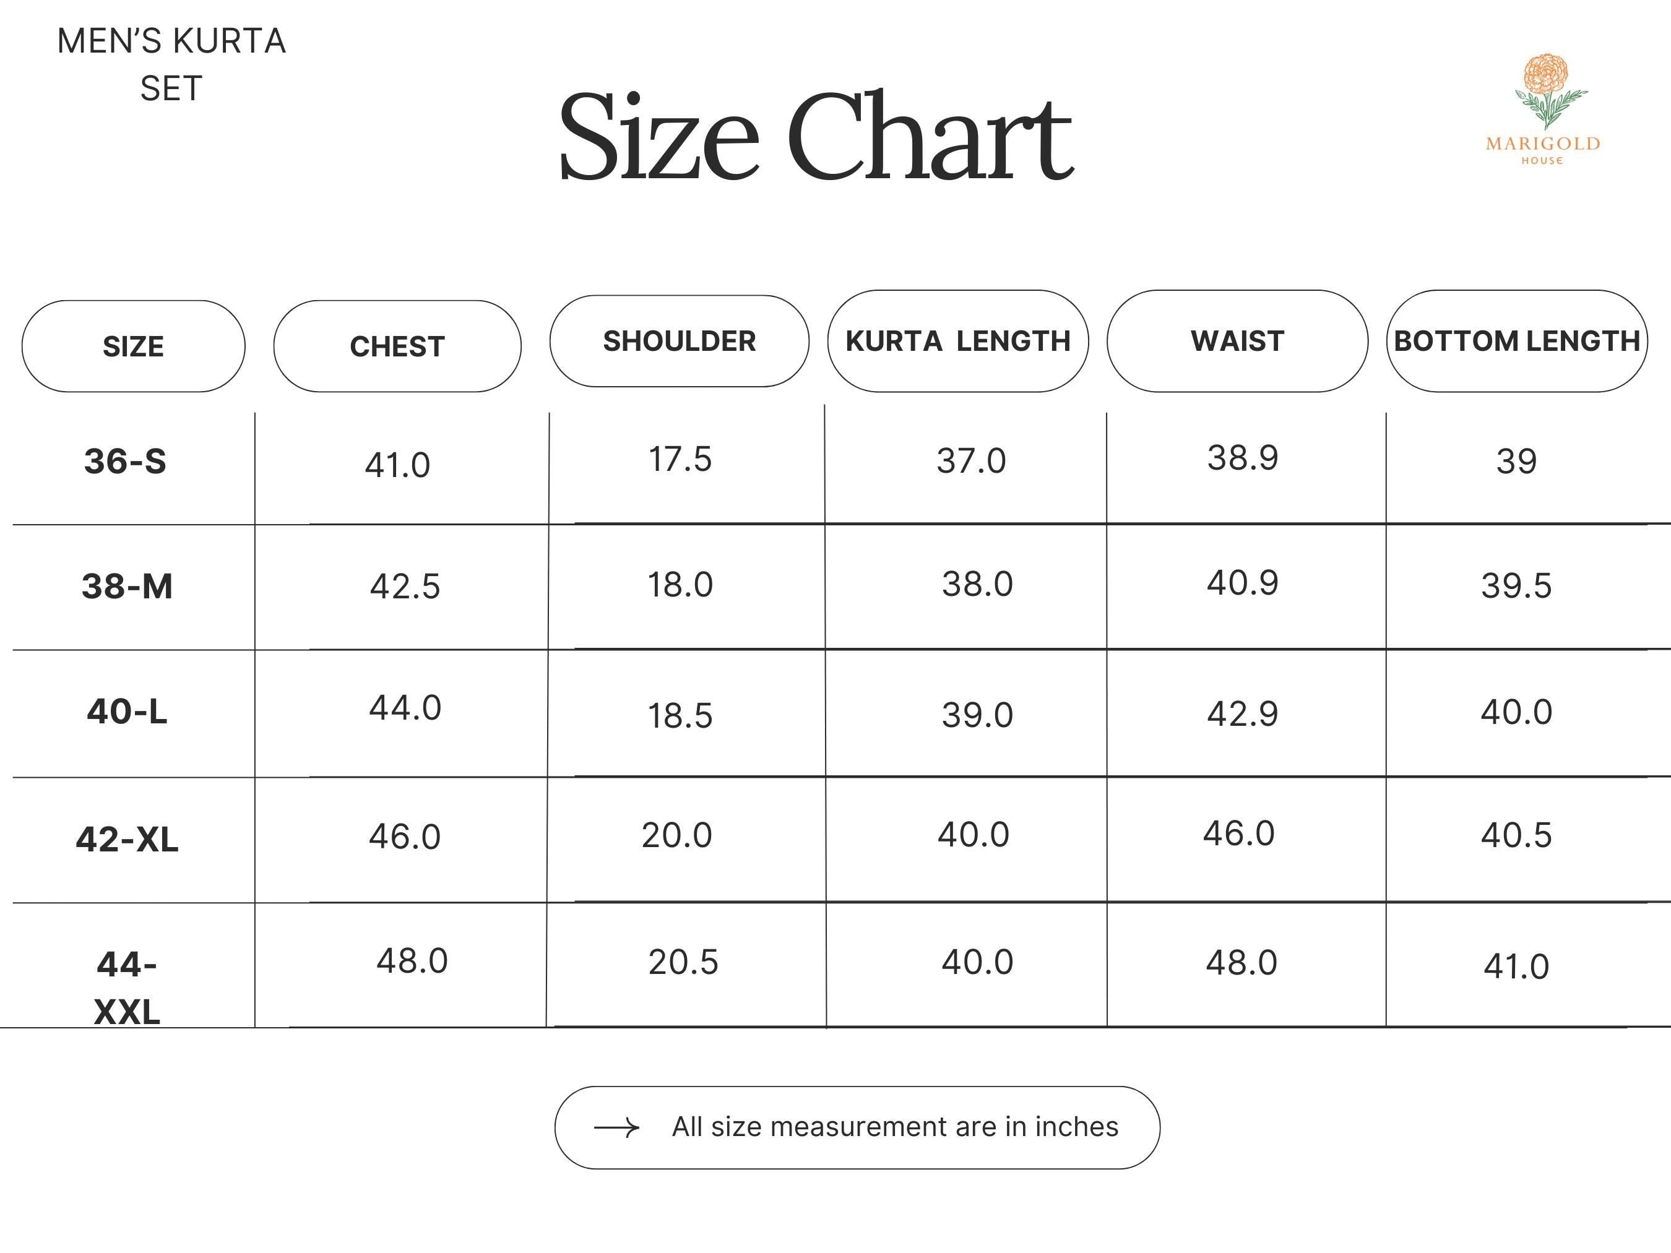This screenshot has height=1253, width=1671.
Task: Click bottom length value 41.0 for 44-XXL
Action: pyautogui.click(x=1516, y=966)
